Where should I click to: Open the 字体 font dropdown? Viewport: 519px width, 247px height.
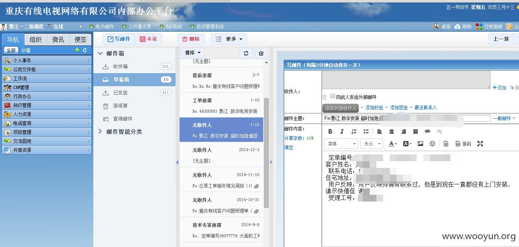[x=341, y=144]
